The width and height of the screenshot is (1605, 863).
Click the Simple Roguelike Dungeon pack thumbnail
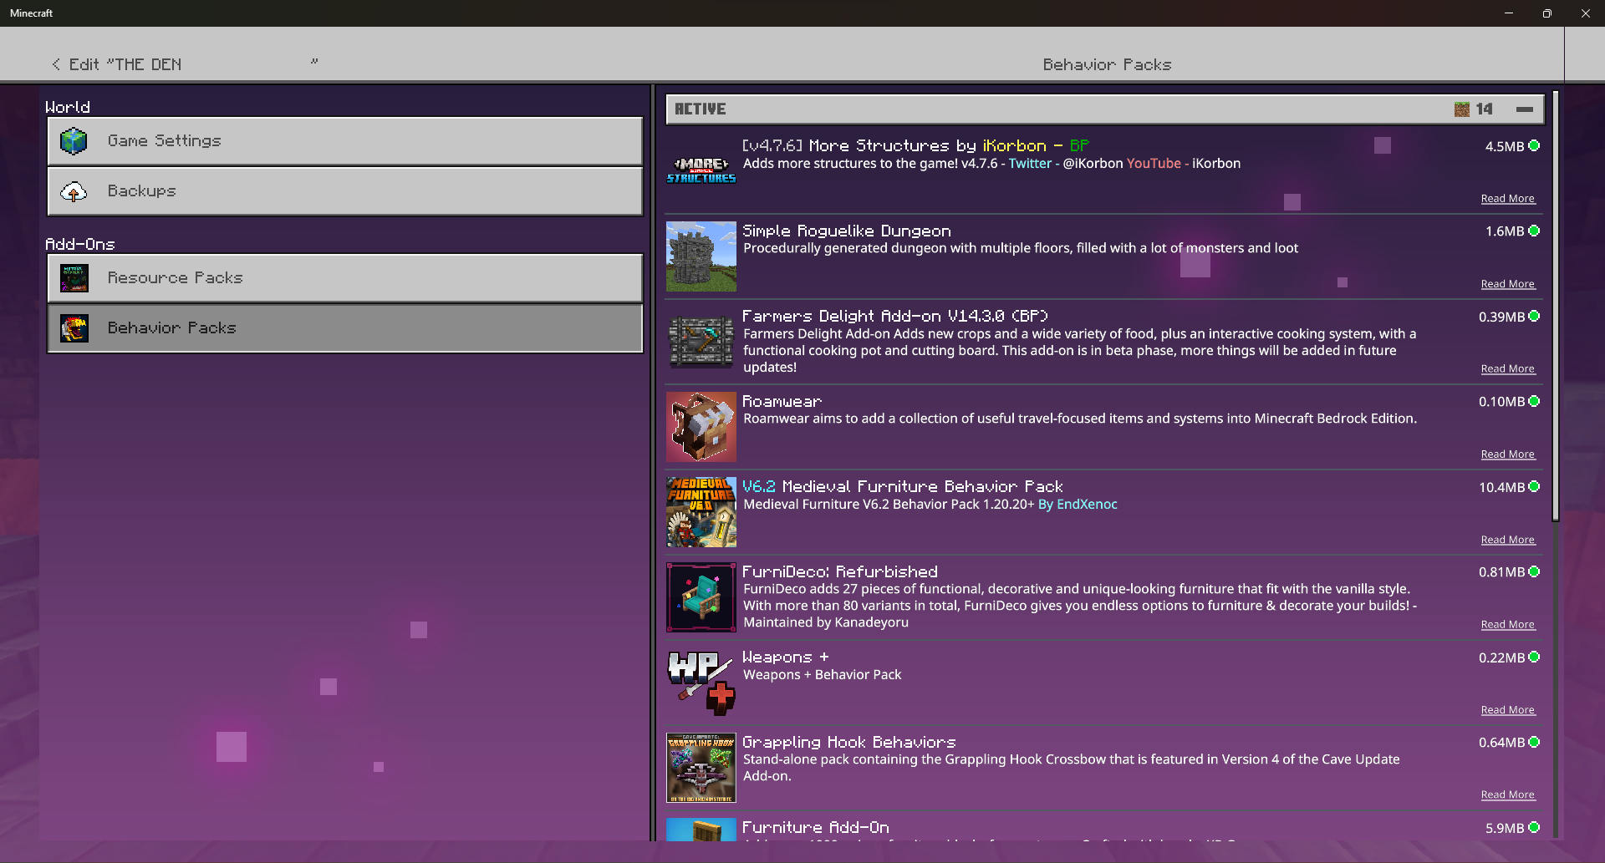[x=701, y=256]
